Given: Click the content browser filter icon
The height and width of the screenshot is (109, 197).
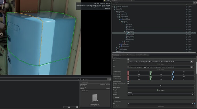Looking at the screenshot, I should 108,79.
